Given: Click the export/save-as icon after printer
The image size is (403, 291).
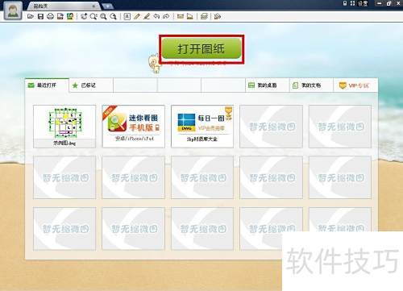Looking at the screenshot, I should point(60,17).
